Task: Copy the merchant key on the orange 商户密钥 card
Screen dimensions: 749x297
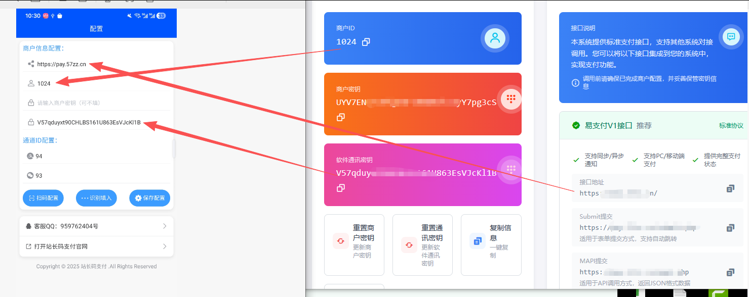Action: [x=341, y=117]
